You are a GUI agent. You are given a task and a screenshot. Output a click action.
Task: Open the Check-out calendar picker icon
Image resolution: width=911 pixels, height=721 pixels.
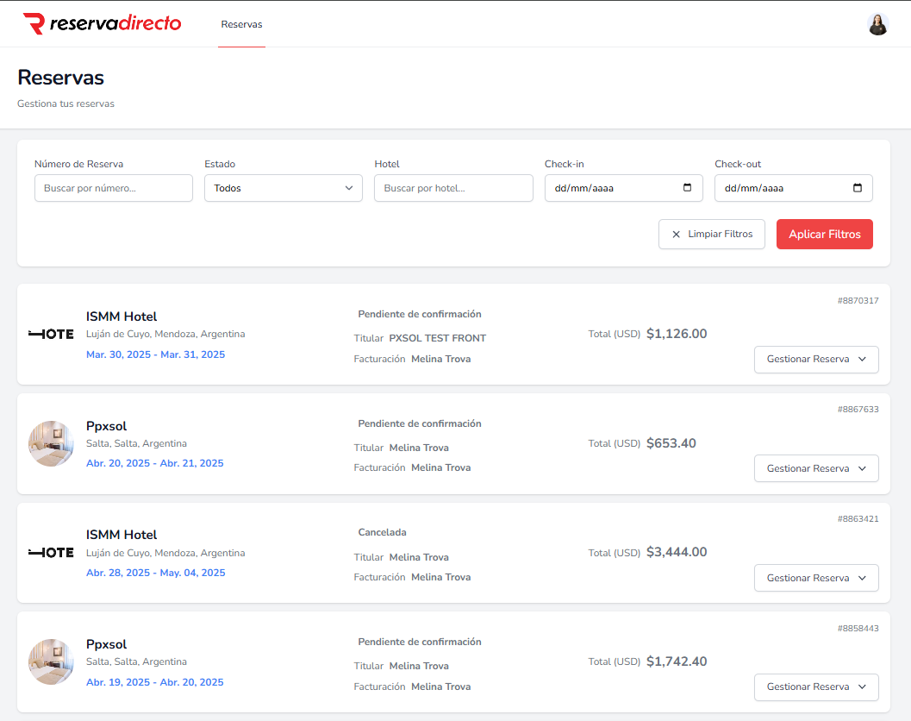click(857, 188)
